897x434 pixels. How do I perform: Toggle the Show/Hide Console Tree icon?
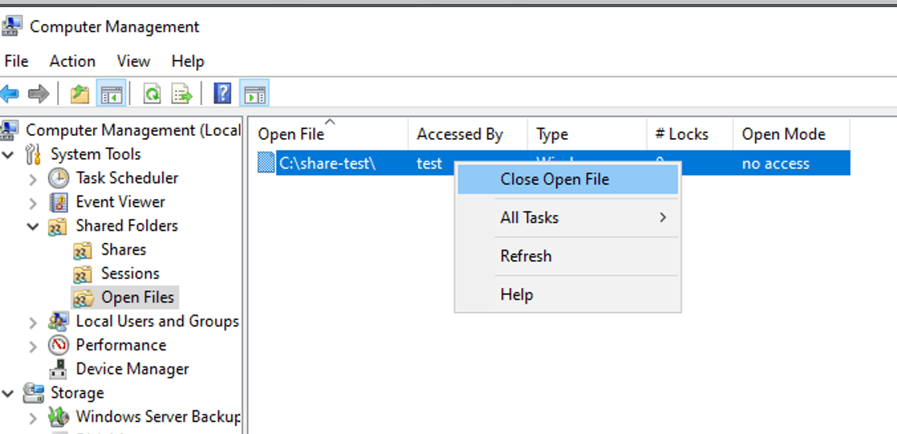tap(111, 93)
